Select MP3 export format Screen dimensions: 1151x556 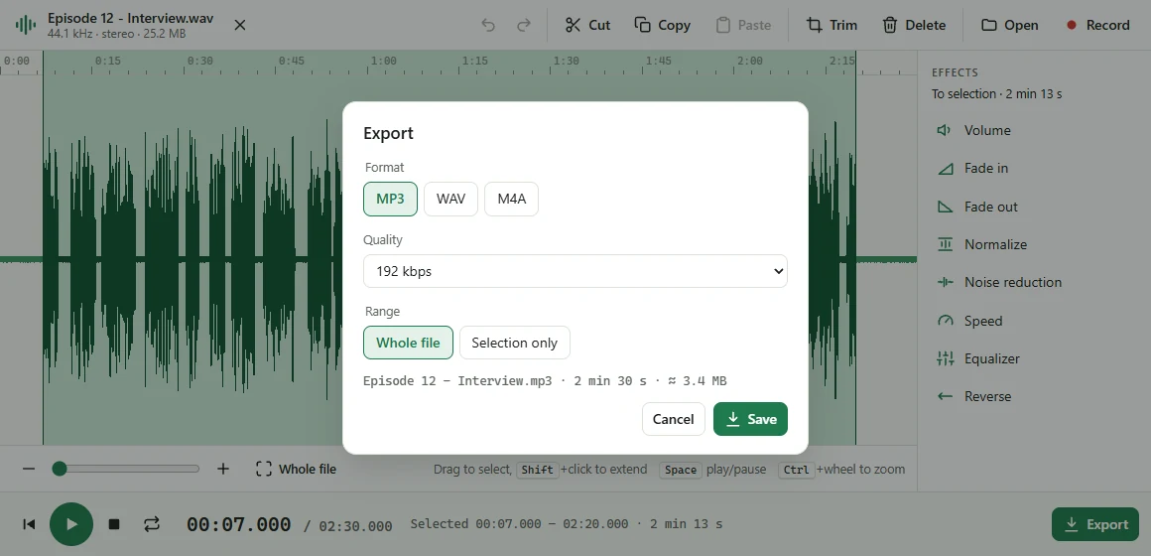391,199
